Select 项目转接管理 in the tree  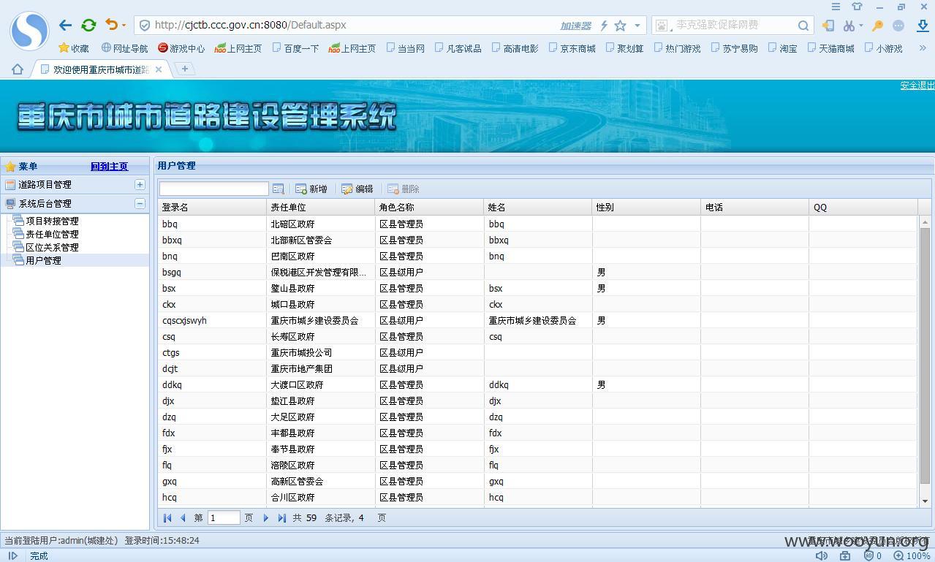pos(52,221)
